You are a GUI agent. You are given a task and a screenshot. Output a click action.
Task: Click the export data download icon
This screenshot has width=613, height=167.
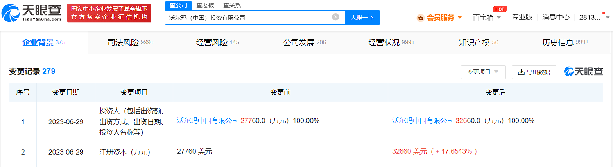click(521, 72)
